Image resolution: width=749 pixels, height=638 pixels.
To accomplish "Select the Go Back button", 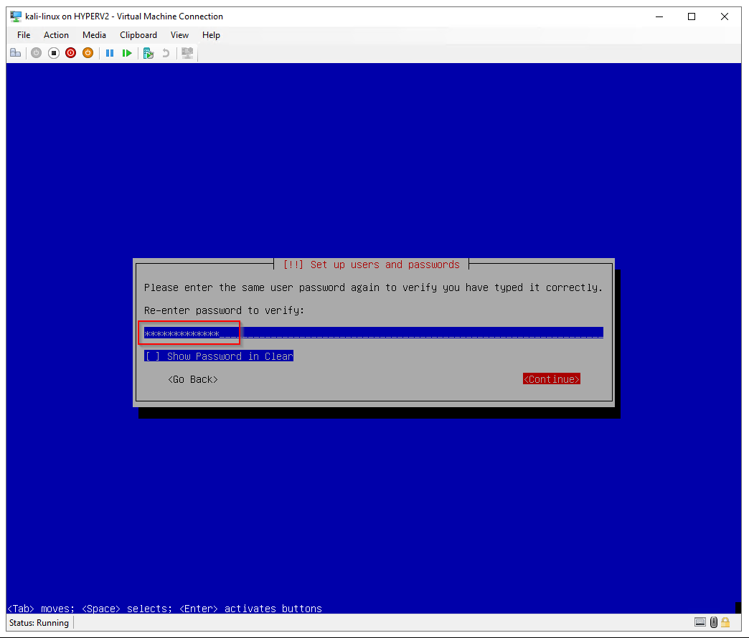I will (x=192, y=379).
